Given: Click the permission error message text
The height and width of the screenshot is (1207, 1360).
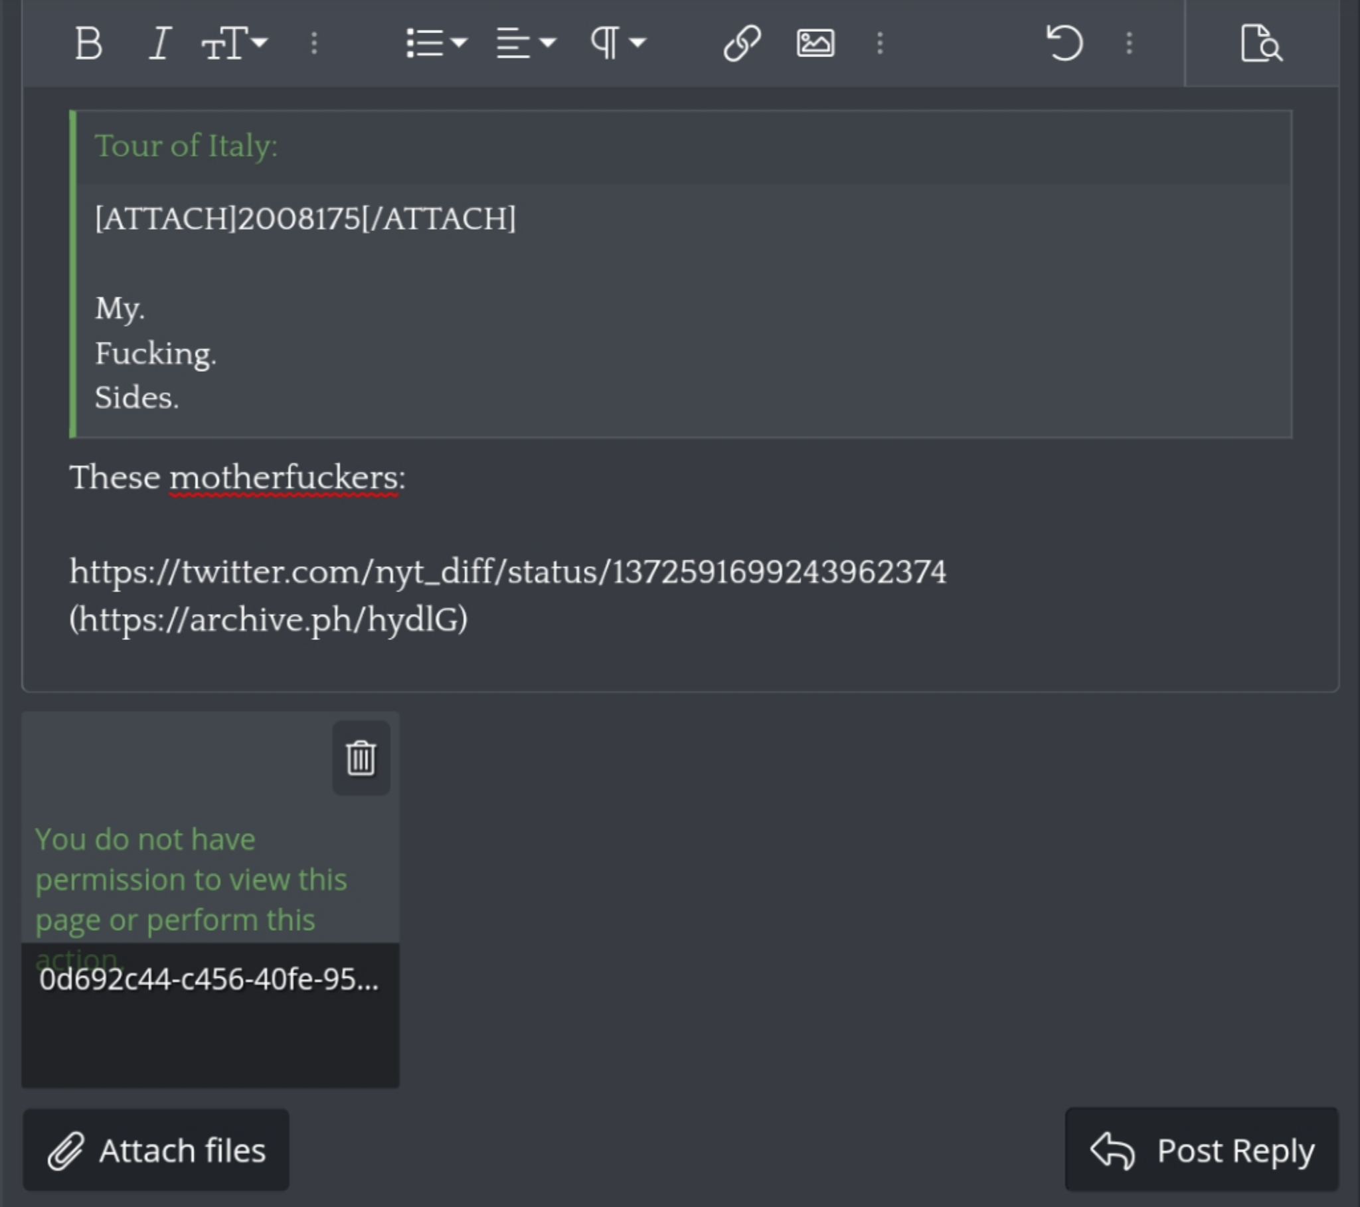Looking at the screenshot, I should coord(191,898).
